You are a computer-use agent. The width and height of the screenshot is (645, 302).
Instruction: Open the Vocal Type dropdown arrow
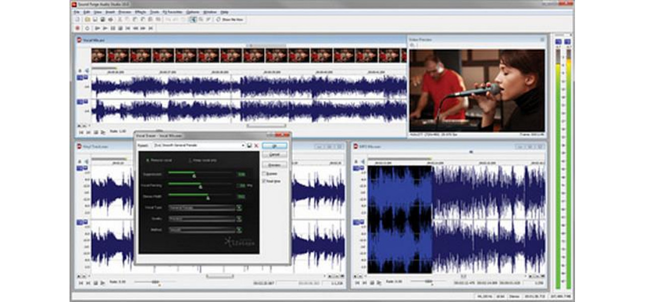(x=239, y=207)
